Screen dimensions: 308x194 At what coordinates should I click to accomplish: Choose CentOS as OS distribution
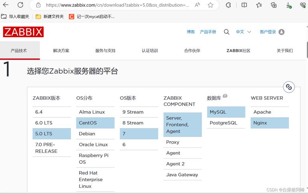tap(95, 123)
